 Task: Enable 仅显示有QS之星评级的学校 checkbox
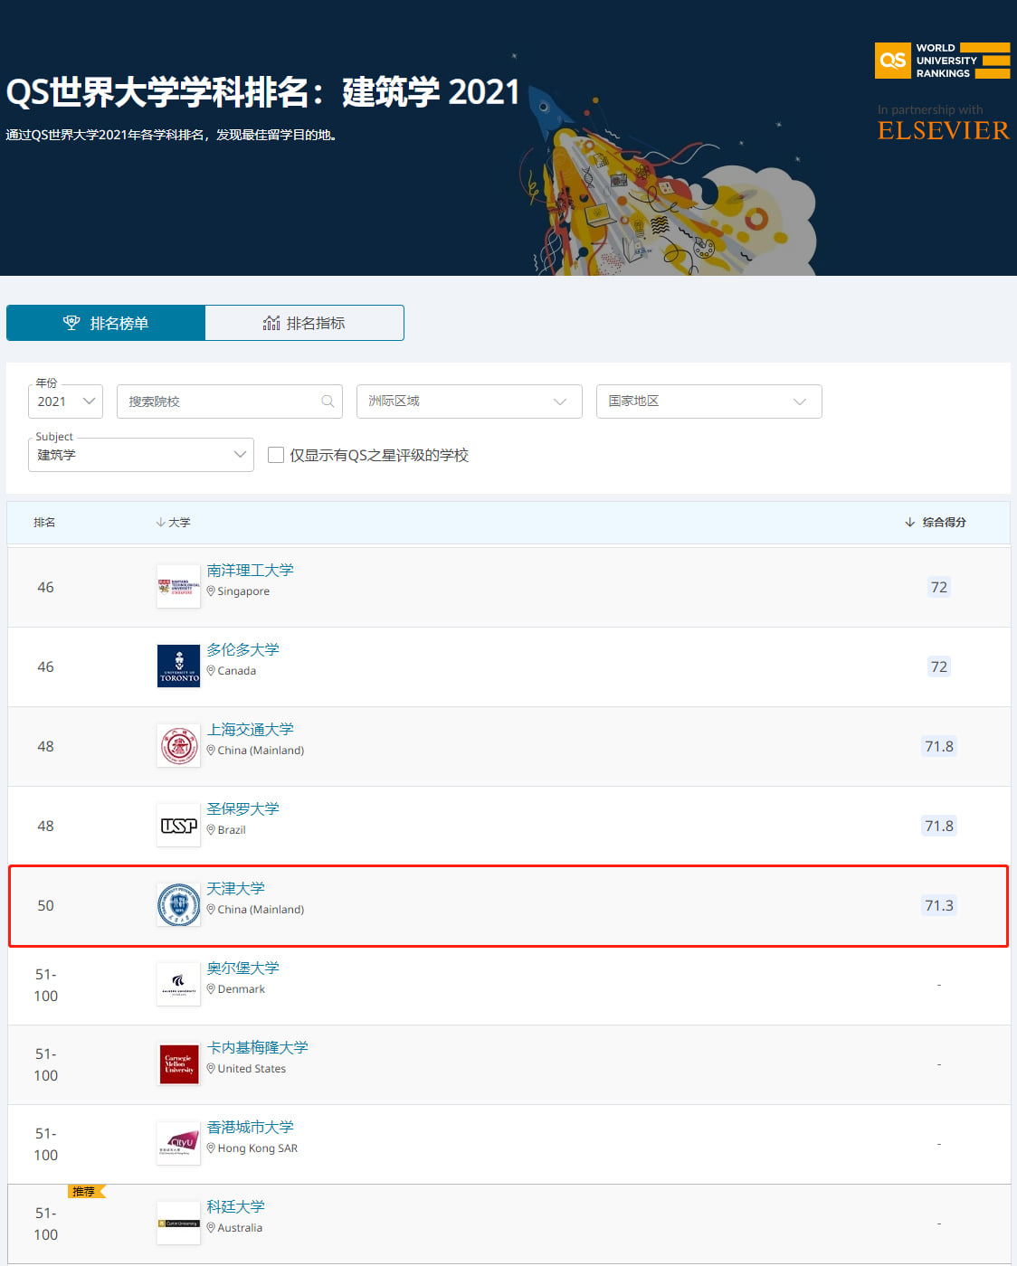click(x=276, y=455)
